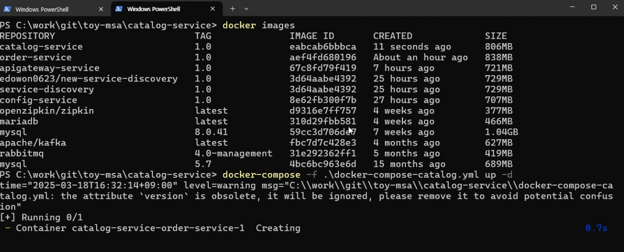This screenshot has width=624, height=252.
Task: Click image ID eabcab6bbbca
Action: 323,47
